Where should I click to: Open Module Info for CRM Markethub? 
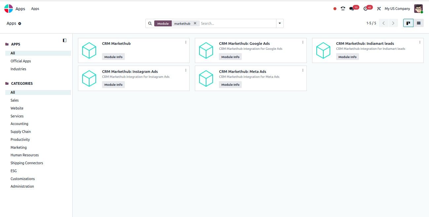coord(113,57)
